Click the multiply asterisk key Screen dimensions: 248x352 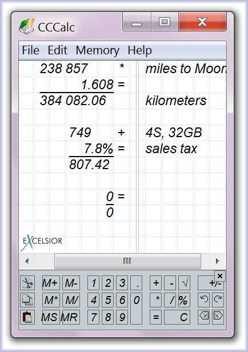click(x=156, y=300)
